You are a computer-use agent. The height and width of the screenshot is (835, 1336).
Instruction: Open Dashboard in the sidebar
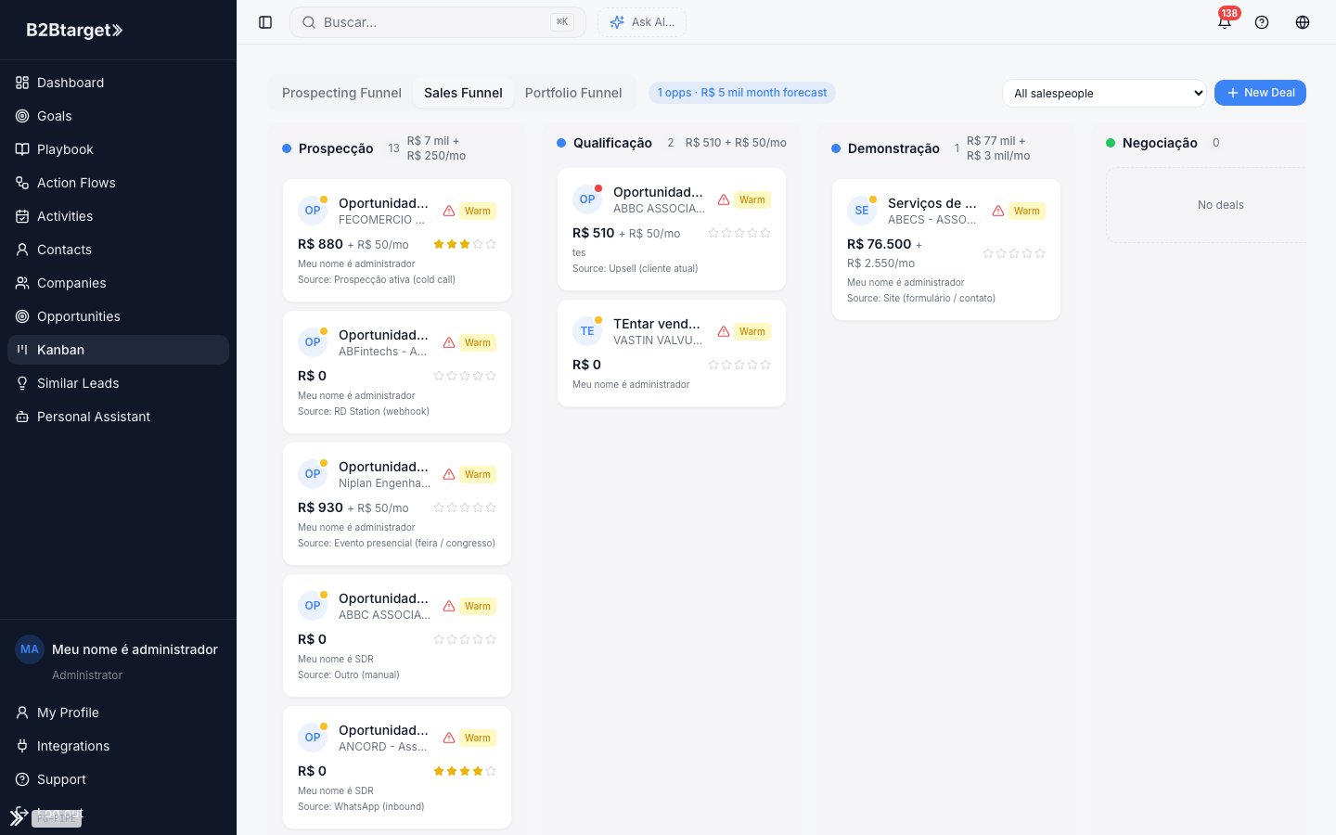pos(118,83)
